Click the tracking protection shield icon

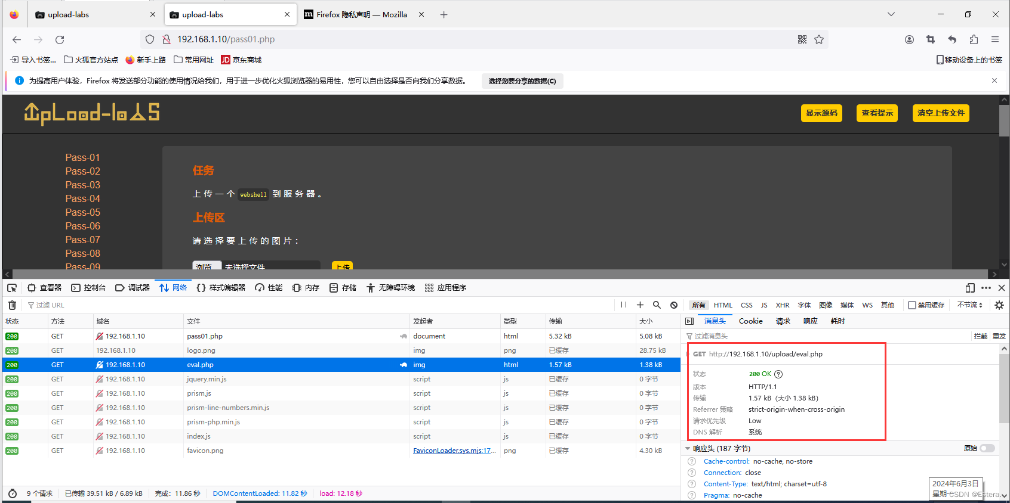pos(150,39)
